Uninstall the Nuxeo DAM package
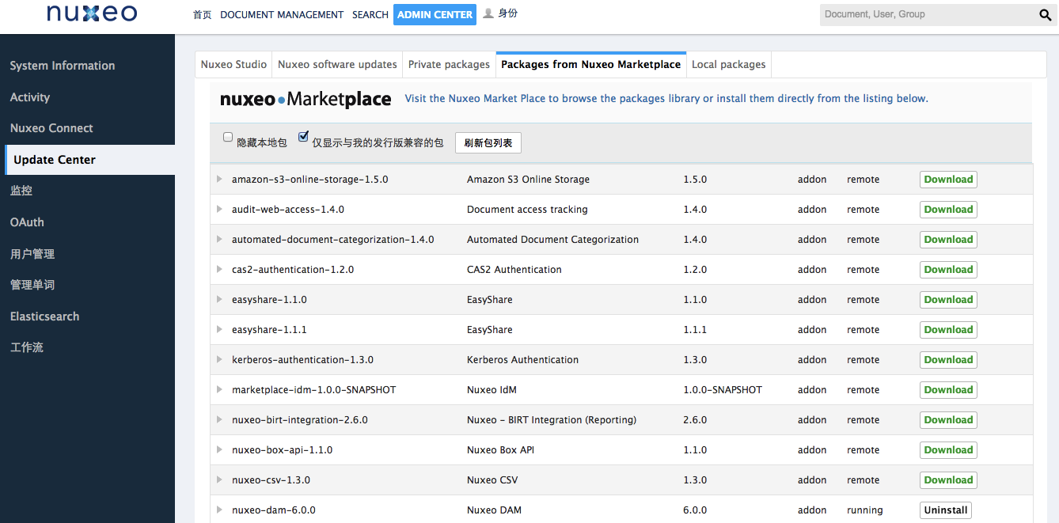Viewport: 1059px width, 523px height. pos(945,510)
